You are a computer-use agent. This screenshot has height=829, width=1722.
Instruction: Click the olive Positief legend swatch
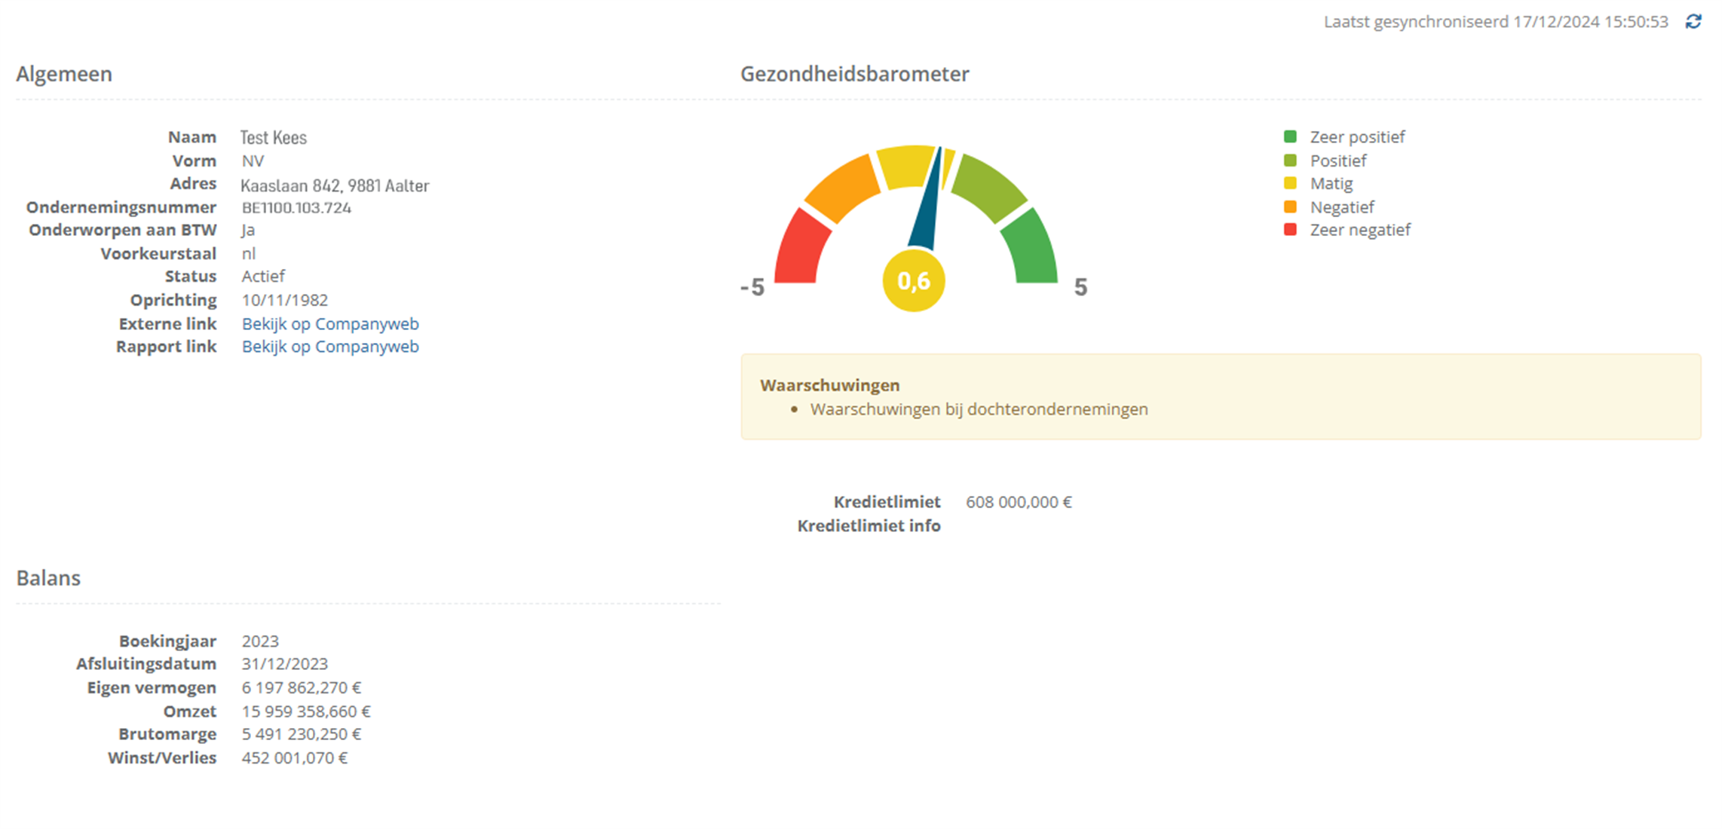tap(1290, 160)
